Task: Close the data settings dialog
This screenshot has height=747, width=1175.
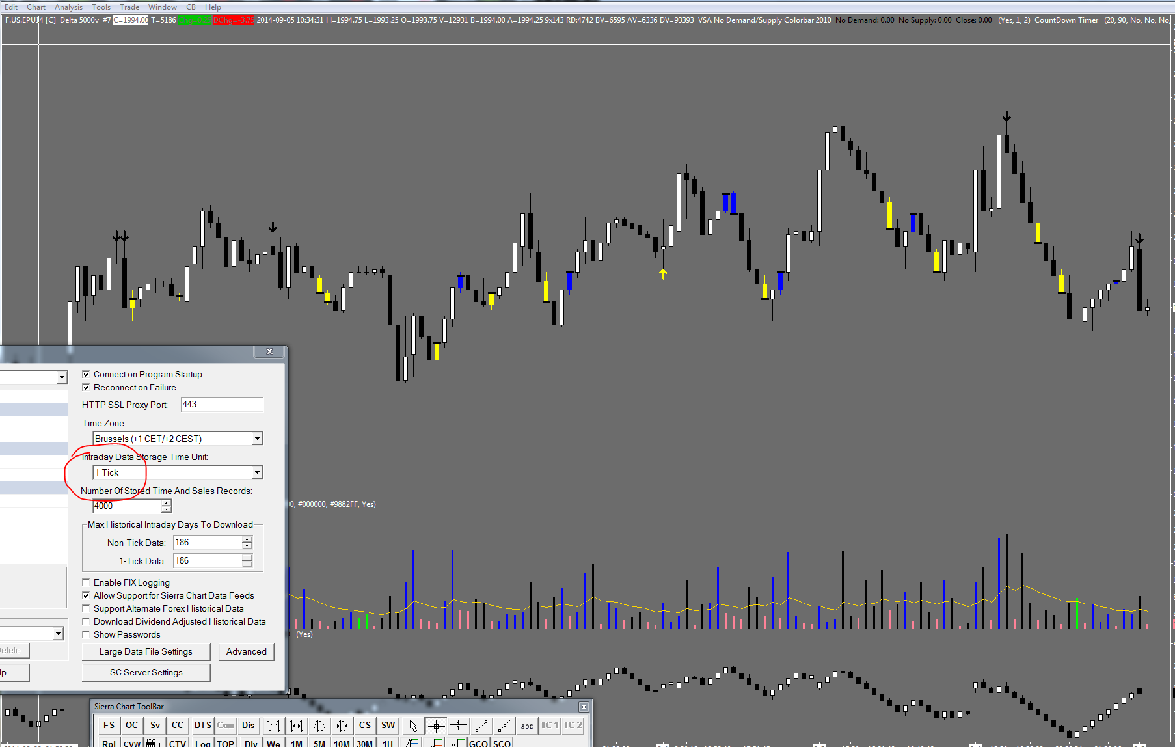Action: click(269, 351)
